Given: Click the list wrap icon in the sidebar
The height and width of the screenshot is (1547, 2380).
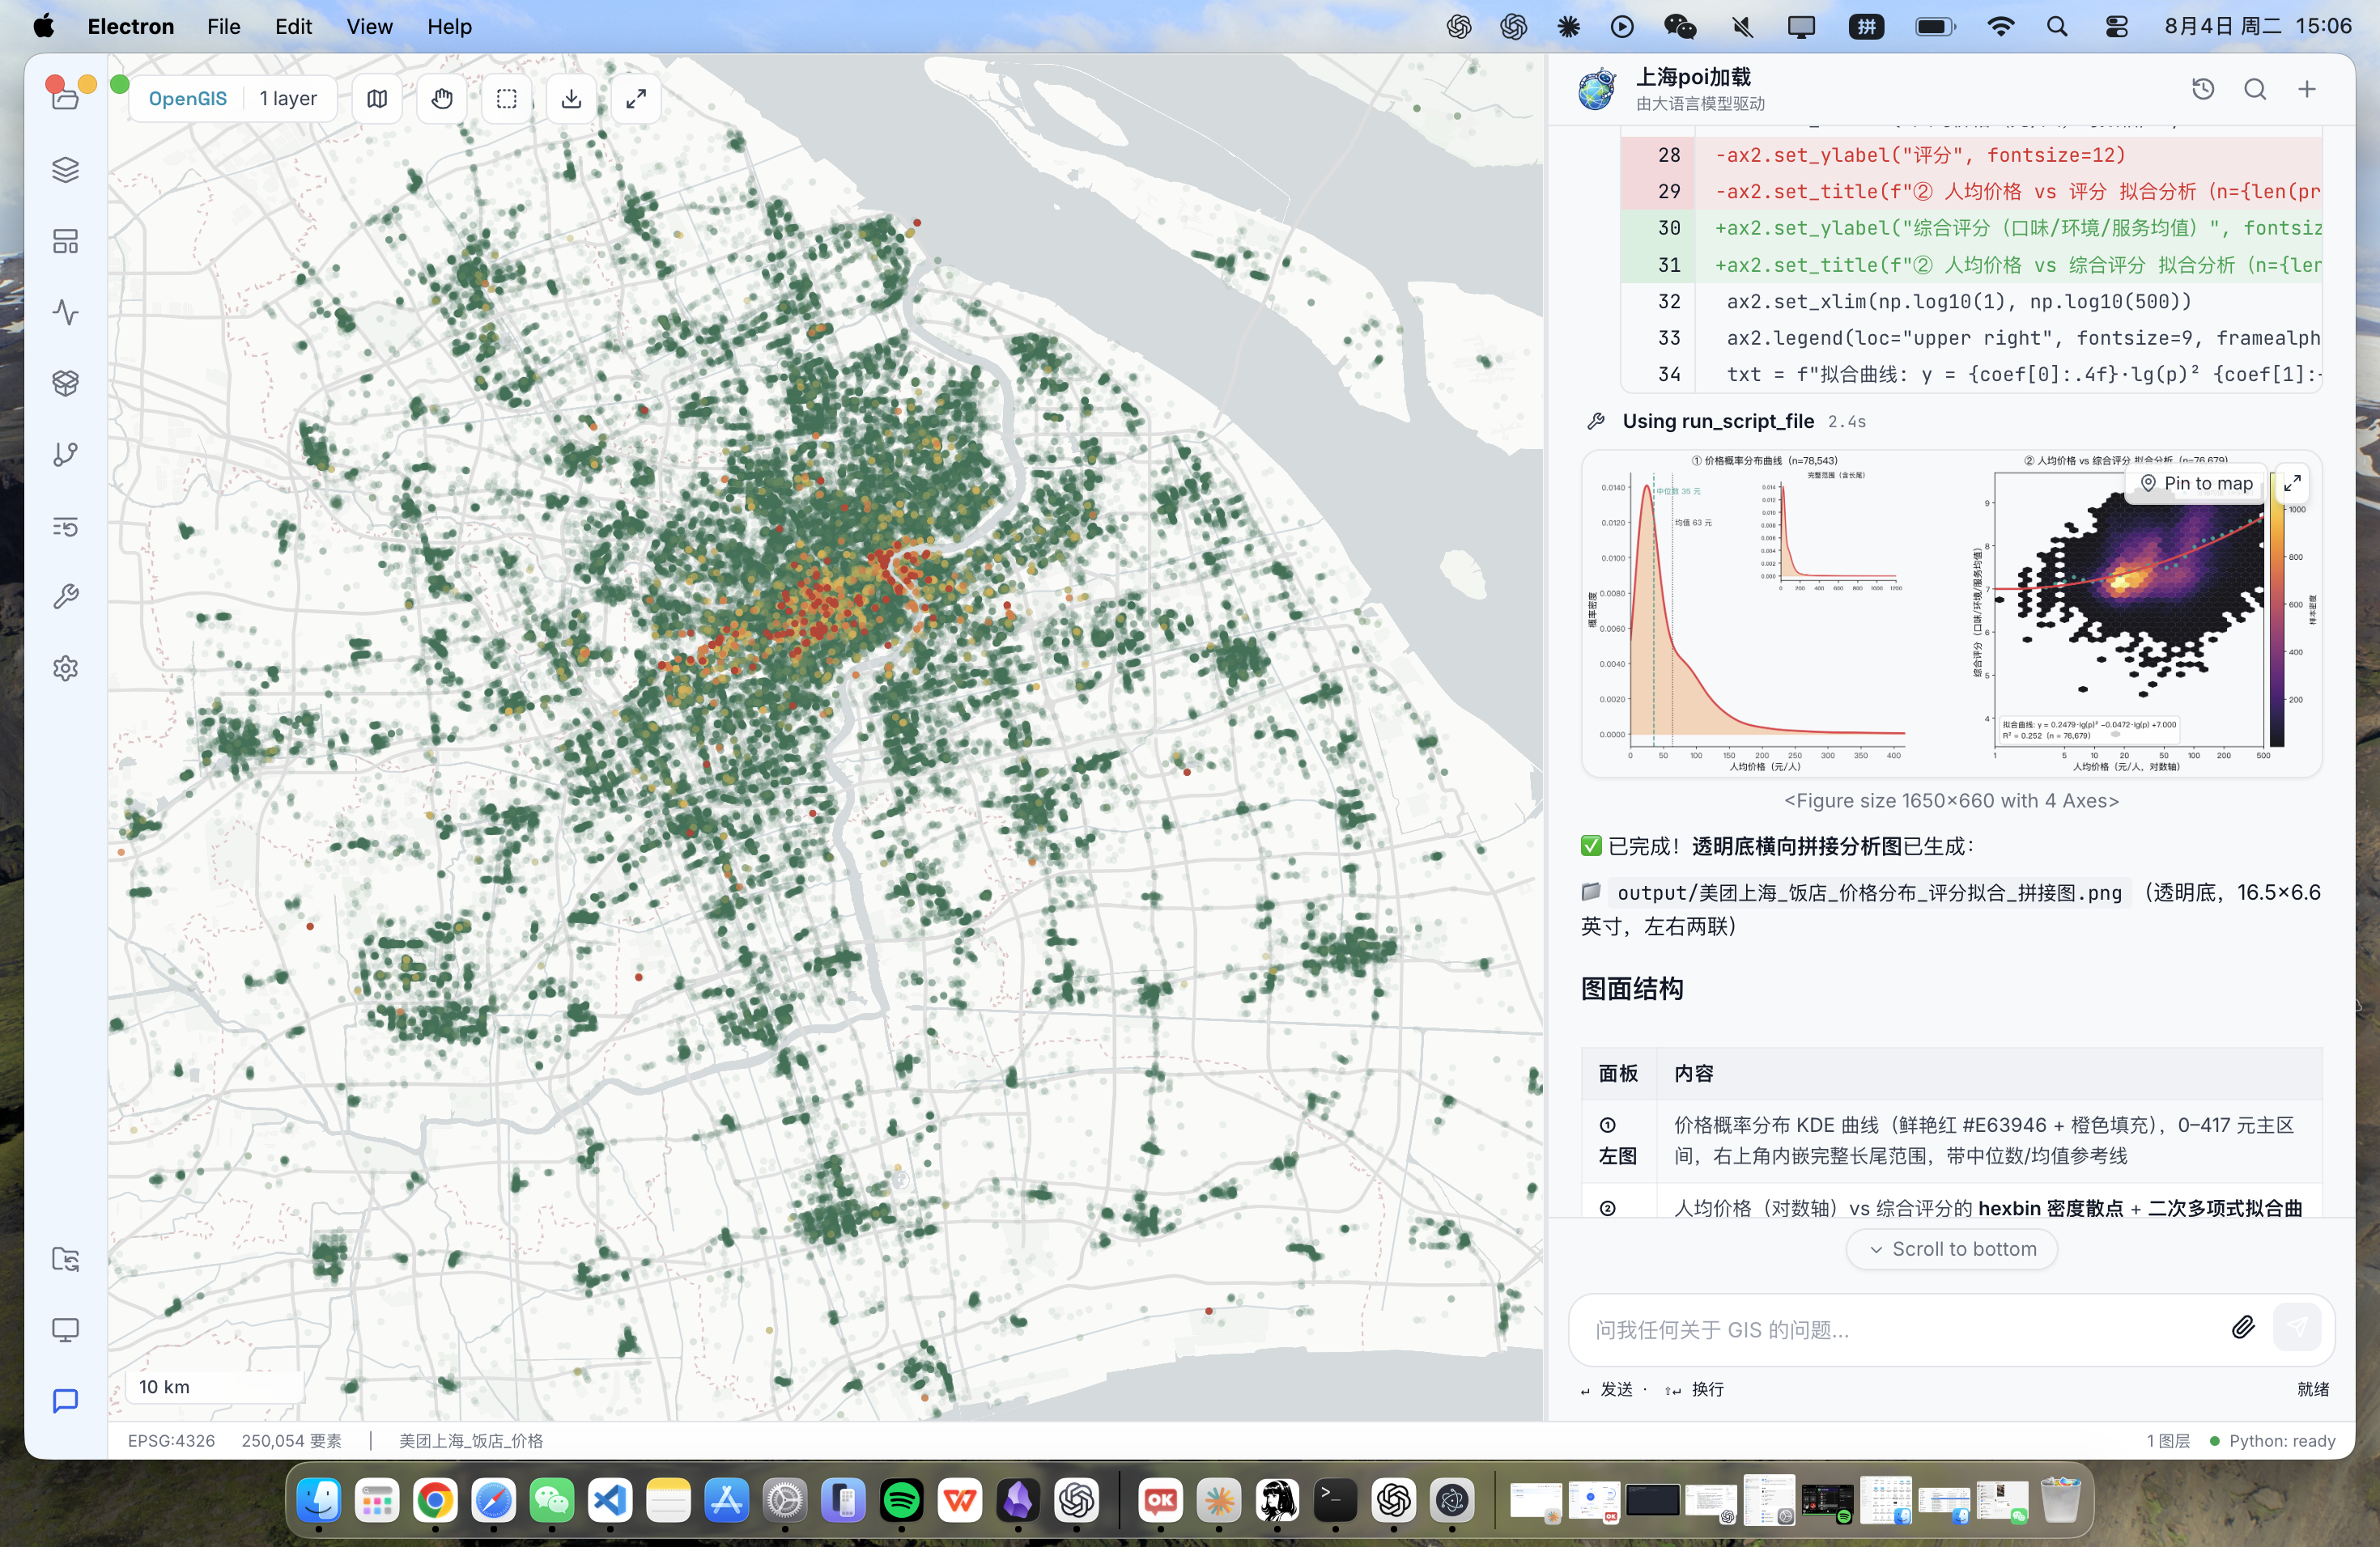Looking at the screenshot, I should pyautogui.click(x=65, y=527).
